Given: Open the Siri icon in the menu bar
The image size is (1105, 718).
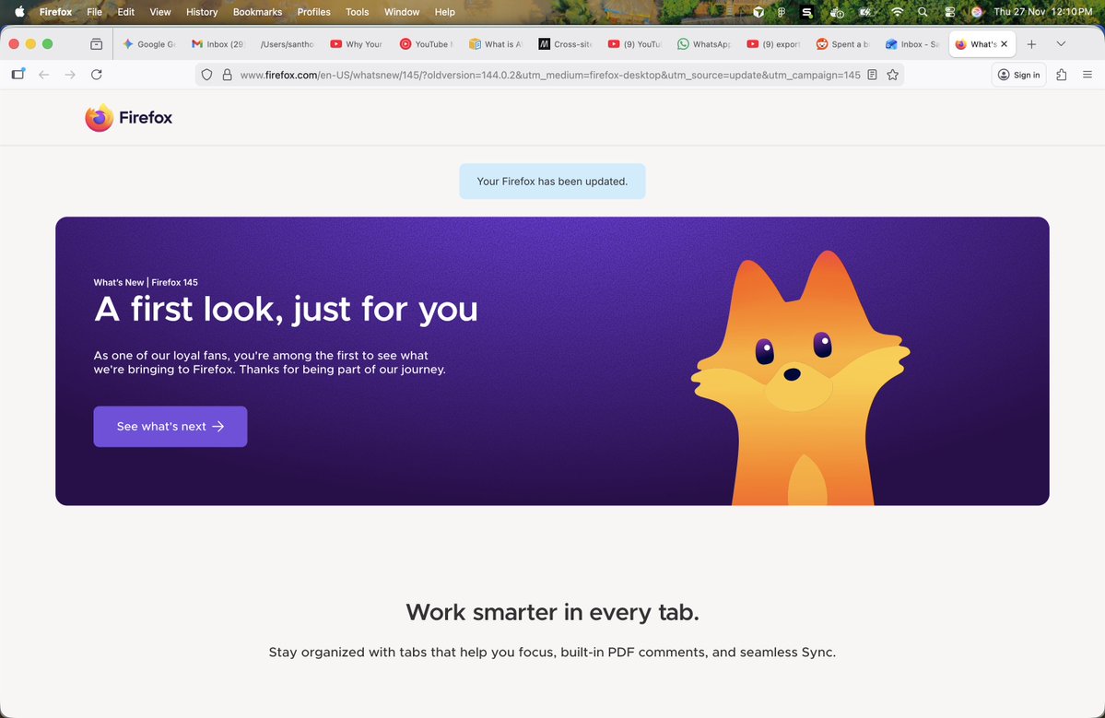Looking at the screenshot, I should click(x=976, y=12).
